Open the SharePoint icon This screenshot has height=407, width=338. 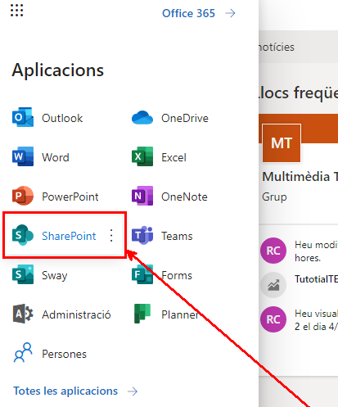[23, 235]
